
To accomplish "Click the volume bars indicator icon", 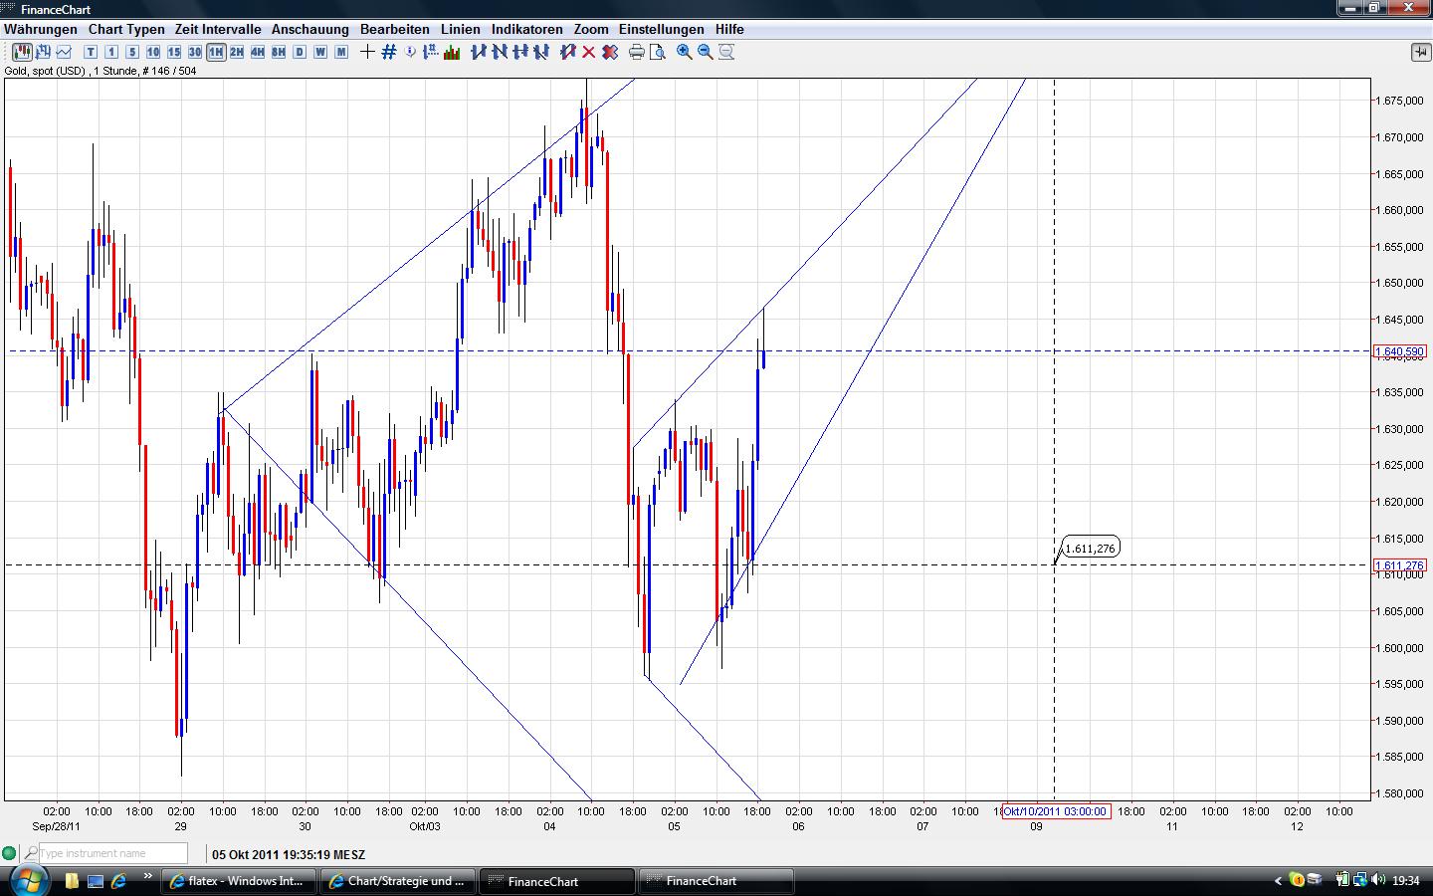I will pos(452,52).
